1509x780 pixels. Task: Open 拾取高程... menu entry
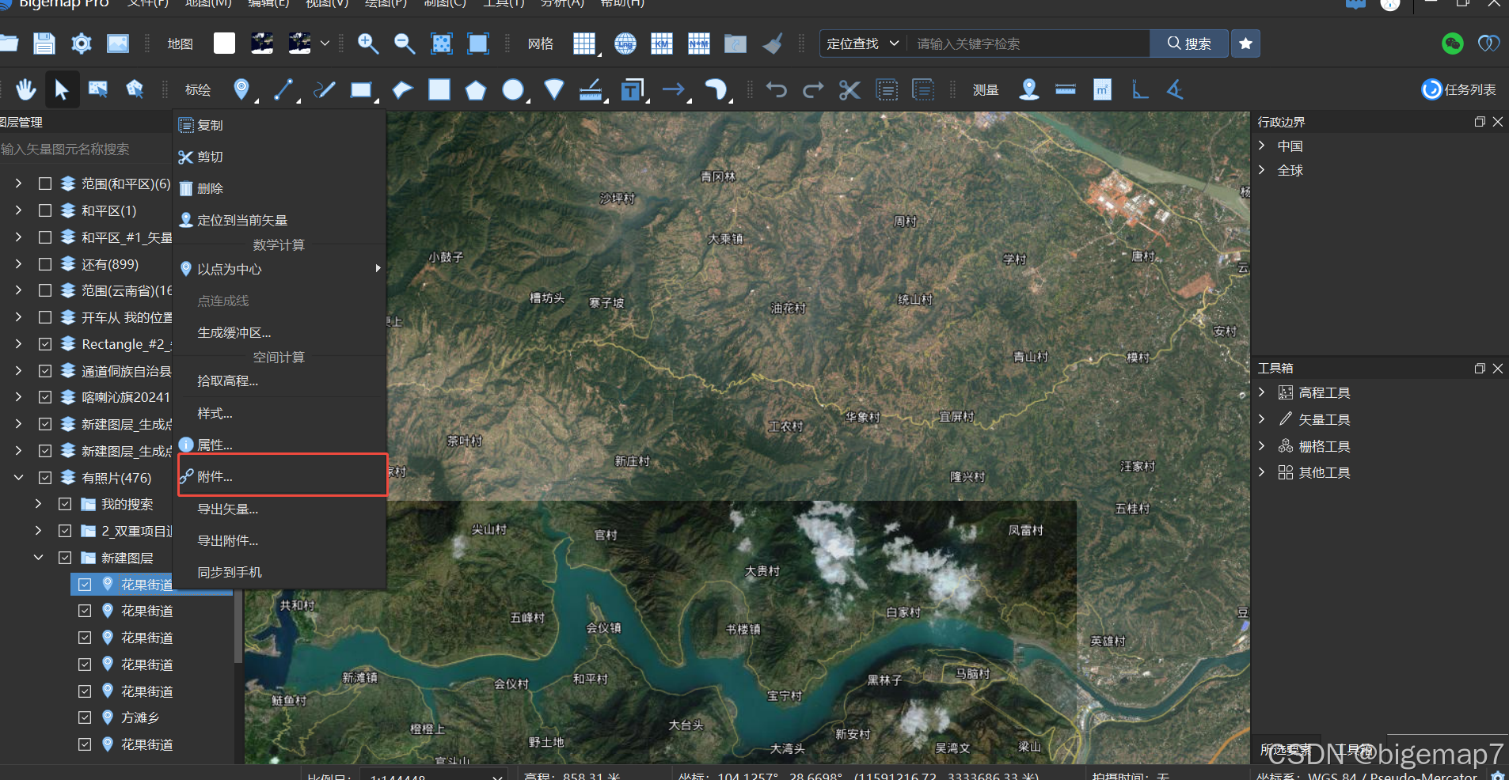click(279, 381)
